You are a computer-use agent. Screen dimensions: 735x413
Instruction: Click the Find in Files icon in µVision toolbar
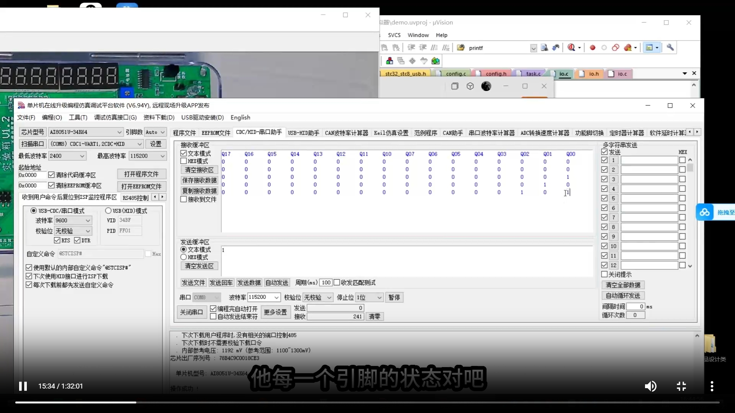(x=544, y=48)
